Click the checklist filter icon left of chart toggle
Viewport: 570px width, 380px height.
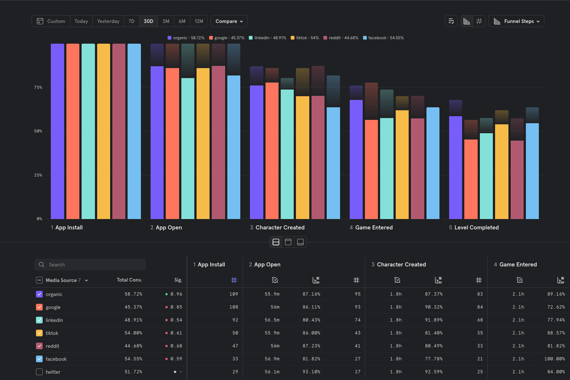pyautogui.click(x=451, y=21)
